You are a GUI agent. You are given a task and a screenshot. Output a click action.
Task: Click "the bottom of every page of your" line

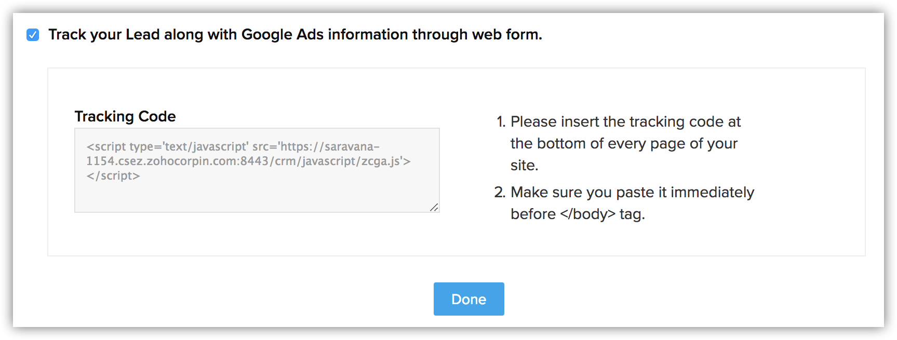pyautogui.click(x=624, y=144)
